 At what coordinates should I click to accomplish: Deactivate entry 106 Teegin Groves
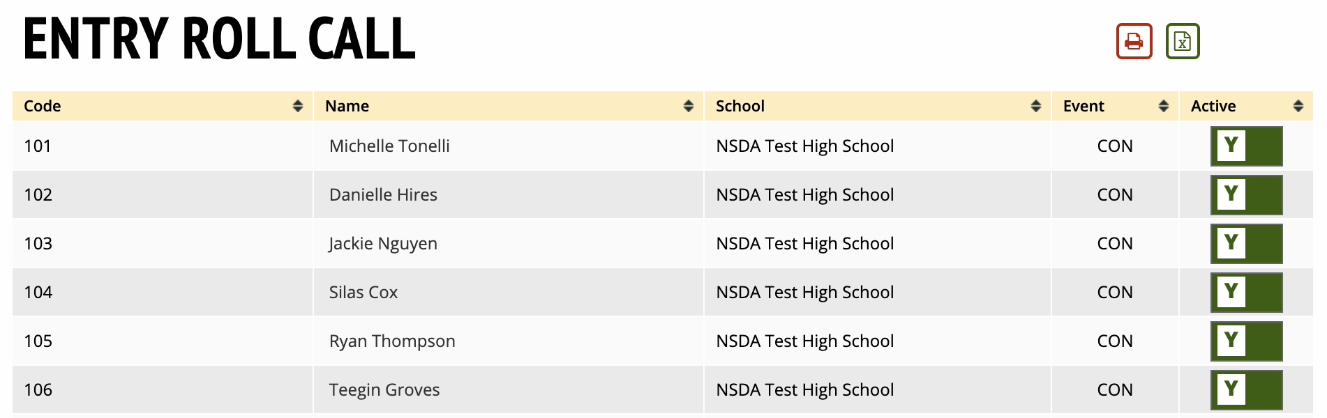tap(1246, 390)
